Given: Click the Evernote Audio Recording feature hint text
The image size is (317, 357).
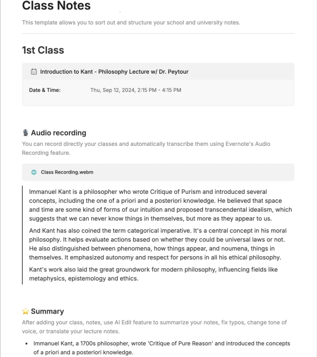Looking at the screenshot, I should click(x=146, y=148).
